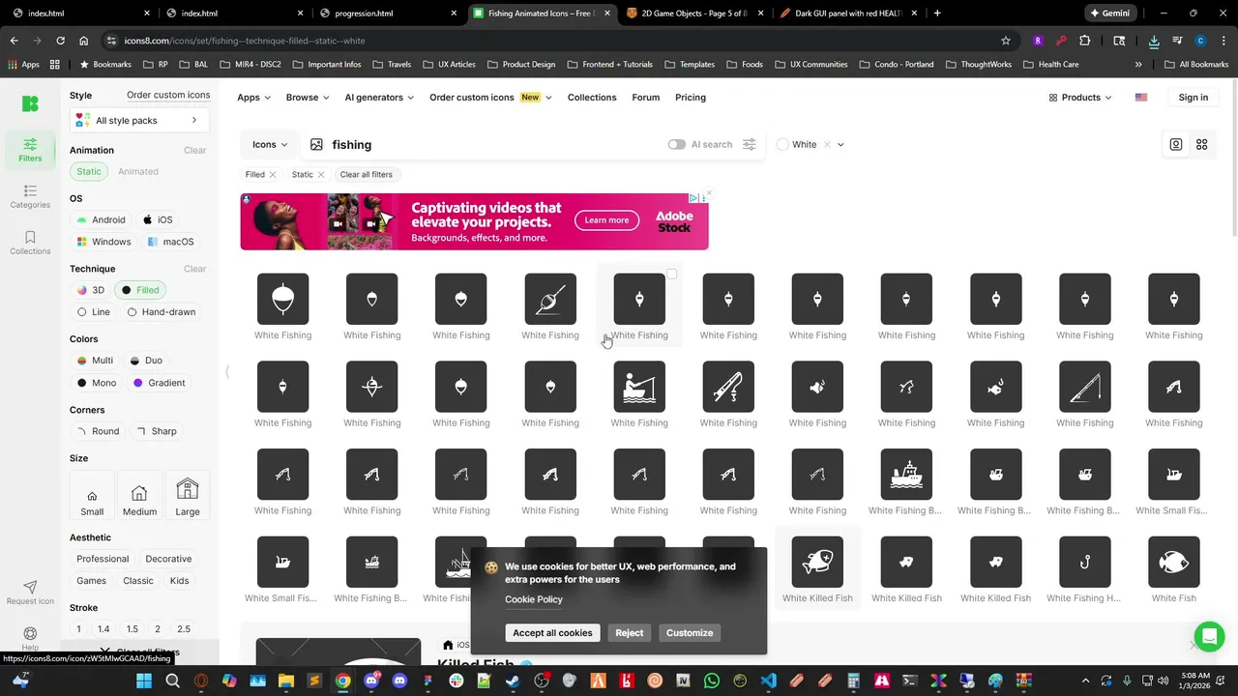Screen dimensions: 1238x696
Task: Open the Cookie Policy link
Action: [x=534, y=599]
